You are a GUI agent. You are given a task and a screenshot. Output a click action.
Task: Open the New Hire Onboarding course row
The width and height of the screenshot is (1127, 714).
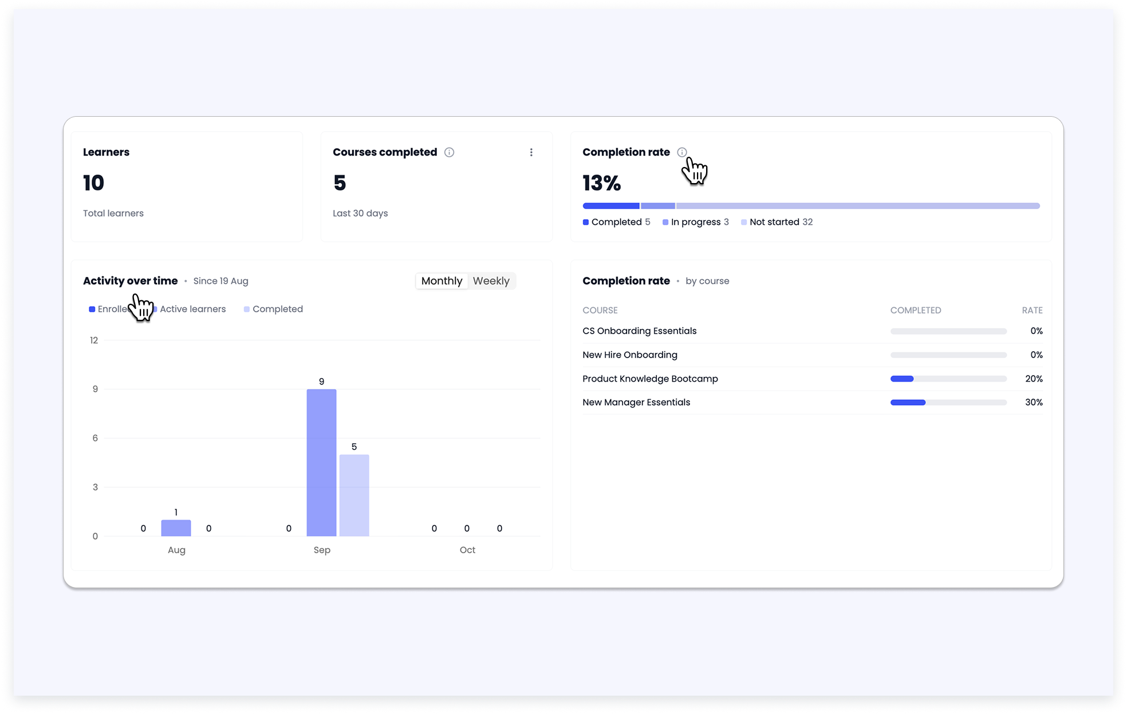click(x=812, y=355)
